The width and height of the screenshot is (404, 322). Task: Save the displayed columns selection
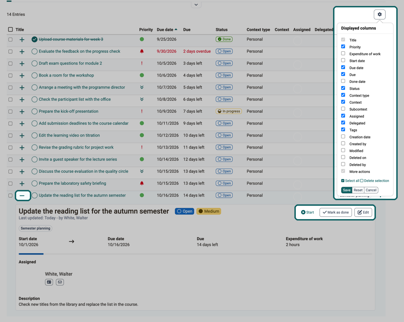pyautogui.click(x=346, y=190)
